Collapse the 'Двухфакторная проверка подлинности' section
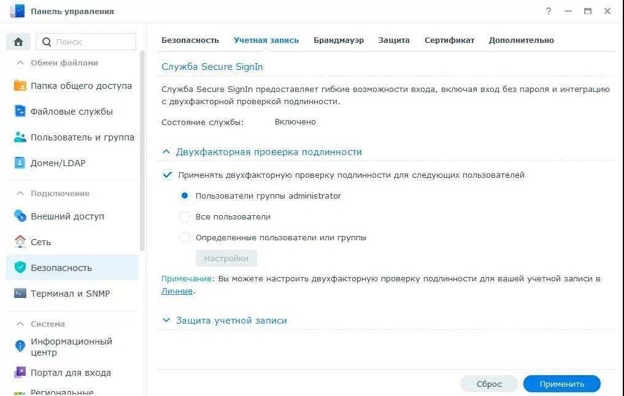 (166, 151)
